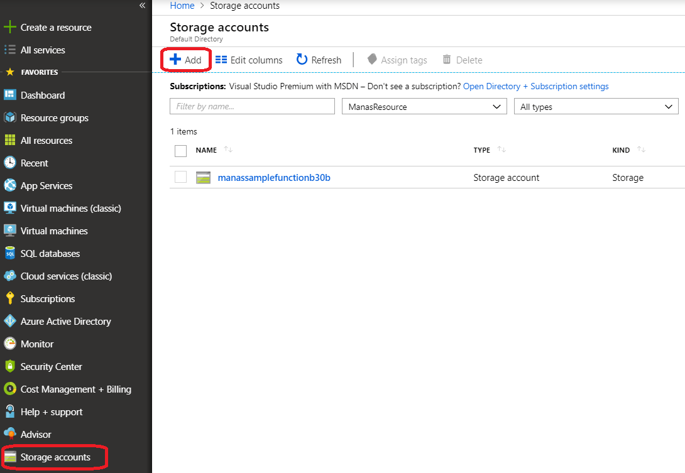
Task: Click the Refresh circular arrow icon
Action: pyautogui.click(x=302, y=60)
